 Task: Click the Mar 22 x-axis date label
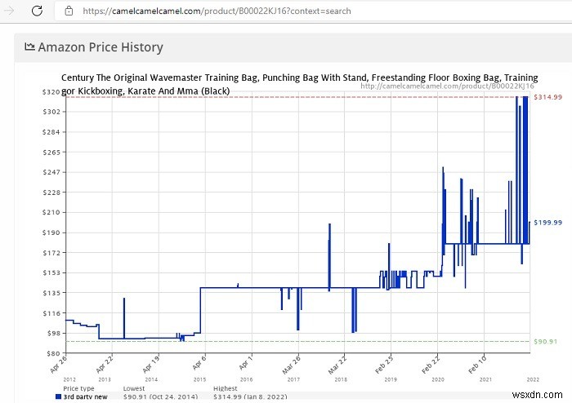(x=337, y=365)
